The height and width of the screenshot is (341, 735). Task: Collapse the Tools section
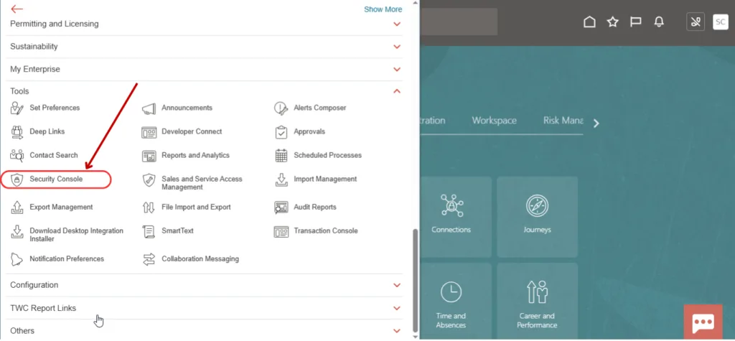[x=397, y=91]
